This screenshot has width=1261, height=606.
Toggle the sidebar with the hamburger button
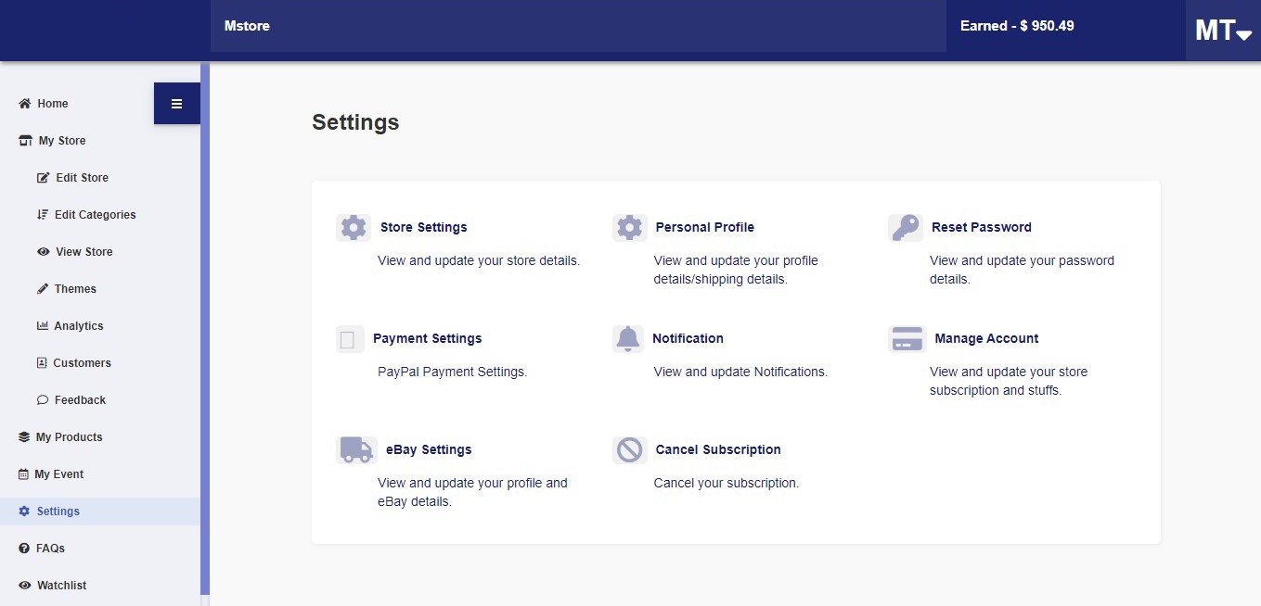[x=177, y=104]
